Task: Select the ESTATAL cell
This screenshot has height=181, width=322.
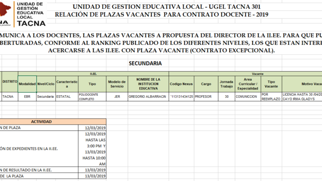Action: [67, 97]
